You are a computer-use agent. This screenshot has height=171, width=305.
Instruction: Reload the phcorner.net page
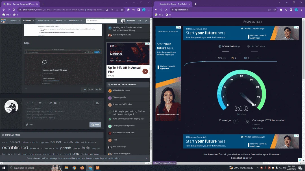click(x=14, y=10)
